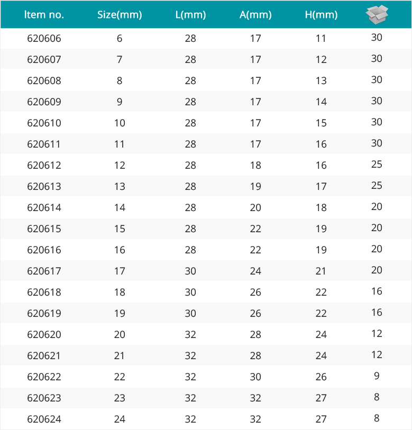Click package quantity 9 in 620622 row

coord(377,376)
